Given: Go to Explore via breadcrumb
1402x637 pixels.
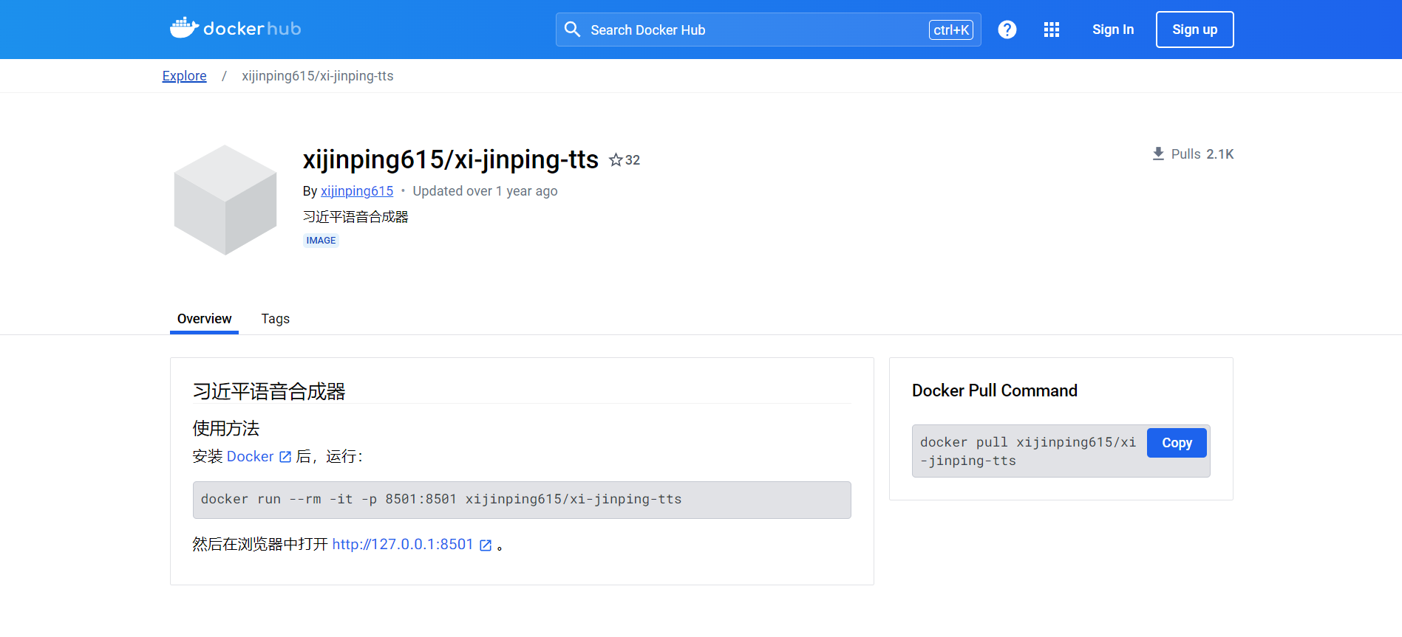Looking at the screenshot, I should 184,76.
